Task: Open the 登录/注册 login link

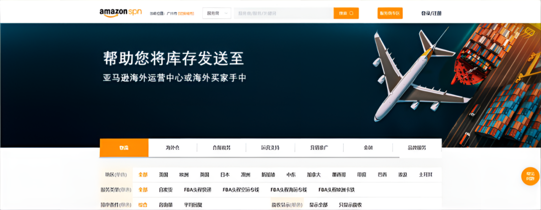Action: click(x=431, y=13)
